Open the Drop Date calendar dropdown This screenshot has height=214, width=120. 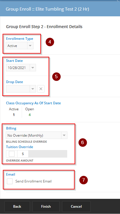tap(33, 89)
